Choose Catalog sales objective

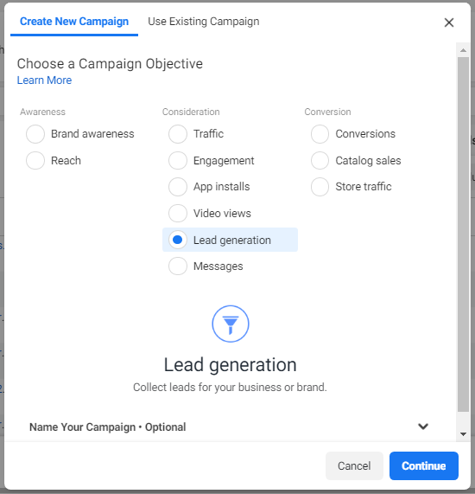pos(320,160)
